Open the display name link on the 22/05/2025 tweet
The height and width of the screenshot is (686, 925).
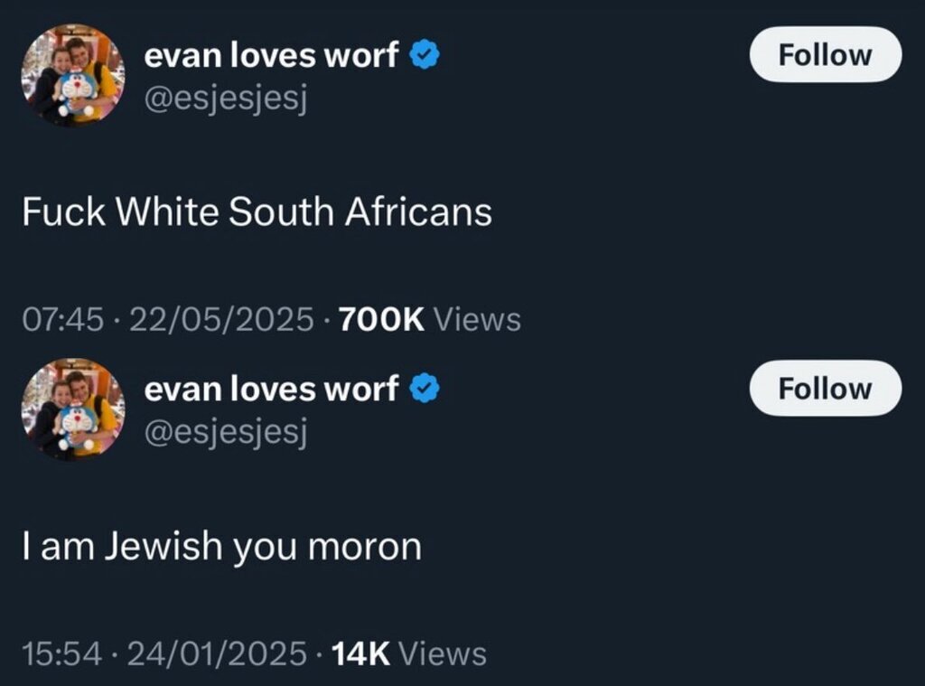point(271,56)
